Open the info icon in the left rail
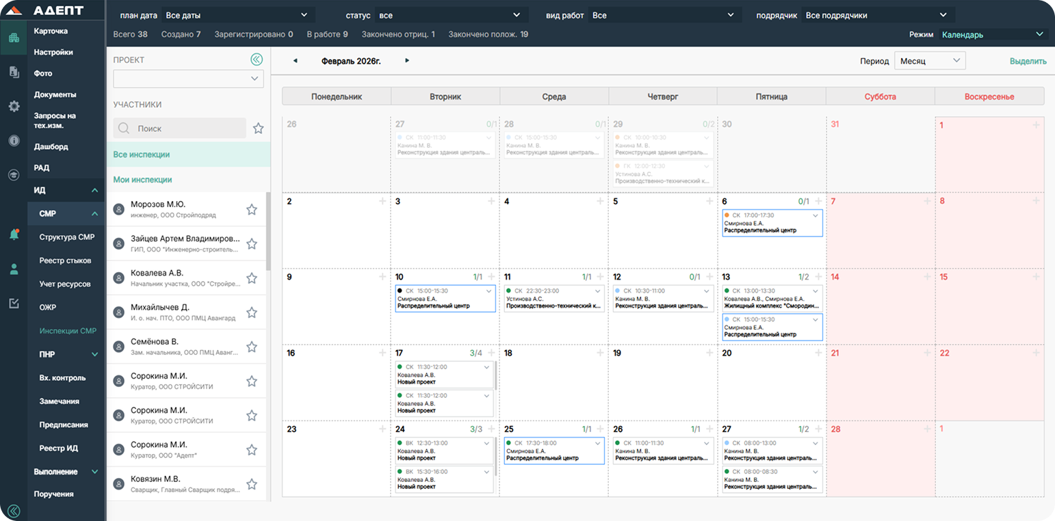 pos(14,141)
